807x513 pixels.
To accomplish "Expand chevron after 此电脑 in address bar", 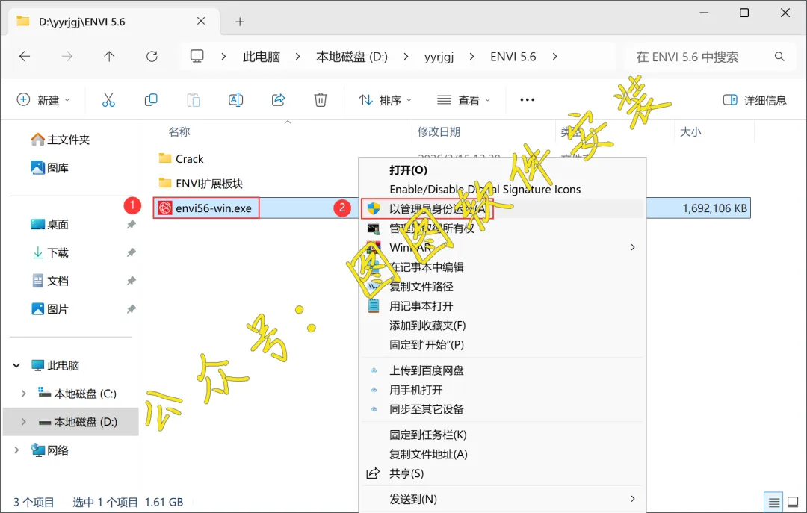I will (298, 57).
